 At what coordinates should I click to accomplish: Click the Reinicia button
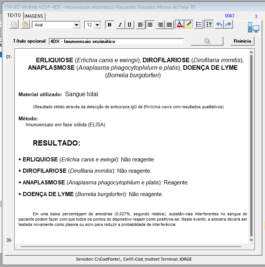(x=242, y=41)
